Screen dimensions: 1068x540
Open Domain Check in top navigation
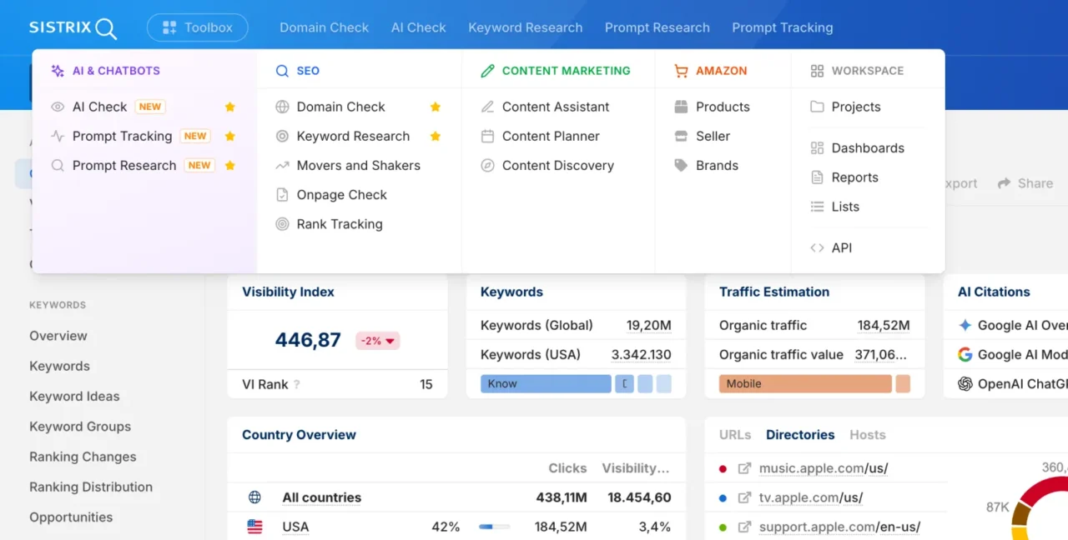[324, 27]
